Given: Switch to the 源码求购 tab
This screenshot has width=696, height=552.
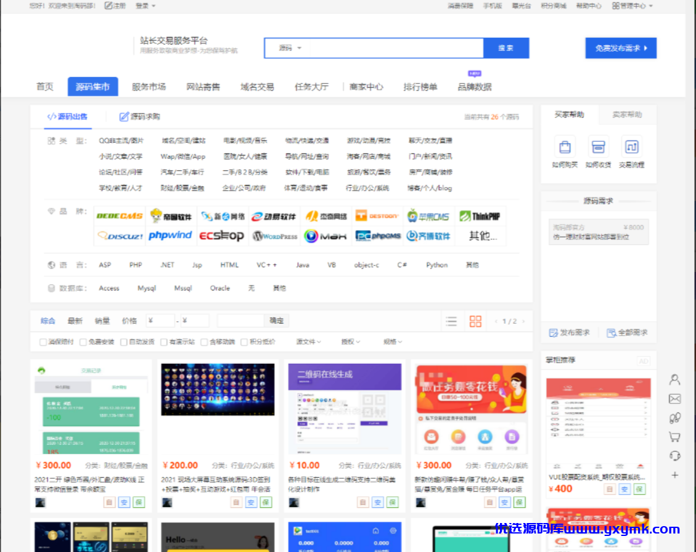Looking at the screenshot, I should coord(140,117).
